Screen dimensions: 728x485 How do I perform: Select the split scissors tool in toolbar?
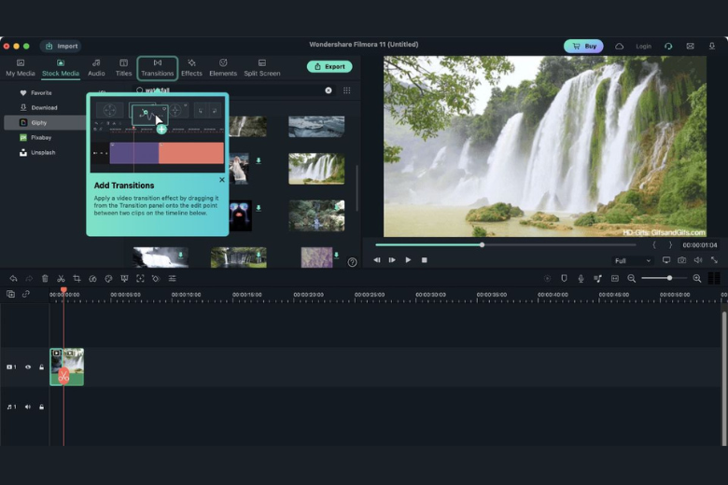[x=61, y=279]
